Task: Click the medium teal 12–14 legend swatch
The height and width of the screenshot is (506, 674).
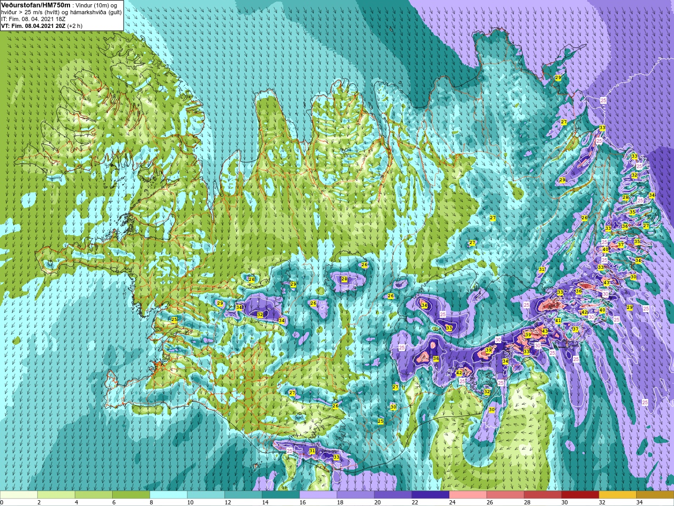Action: click(243, 495)
